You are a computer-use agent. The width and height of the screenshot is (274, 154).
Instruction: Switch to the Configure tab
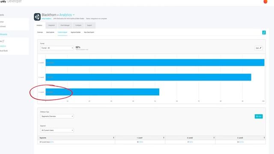click(78, 25)
